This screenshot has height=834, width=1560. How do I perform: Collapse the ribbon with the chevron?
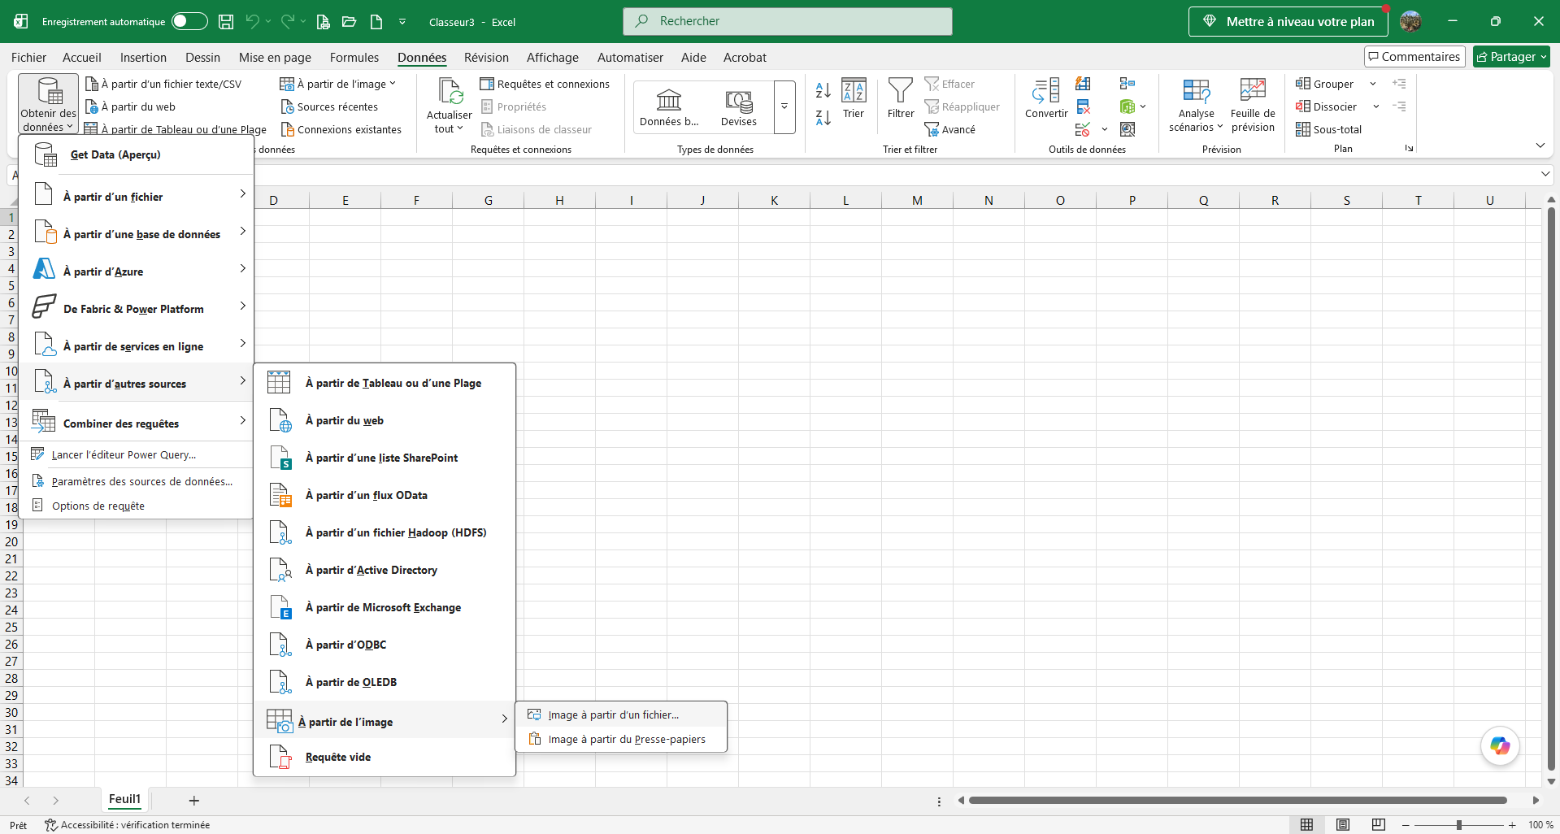[1540, 146]
